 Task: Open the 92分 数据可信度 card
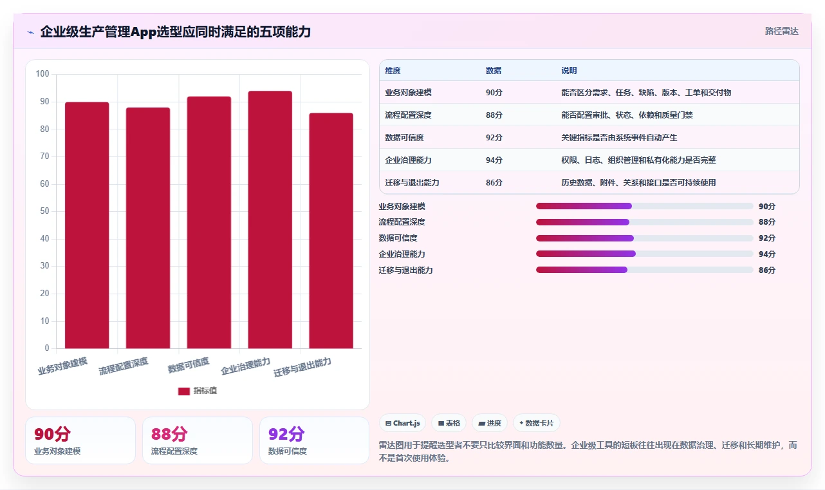[x=314, y=440]
